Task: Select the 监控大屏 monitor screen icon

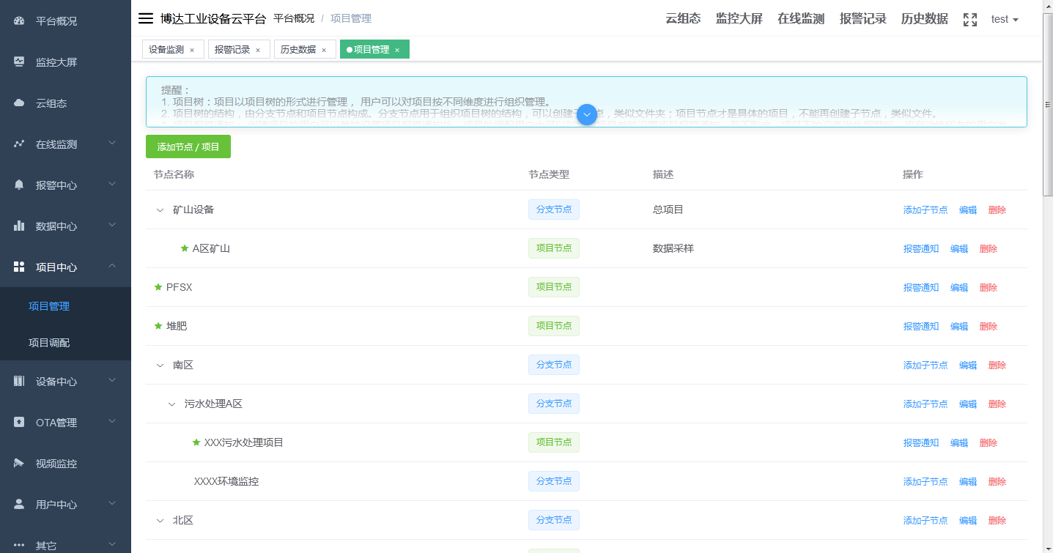Action: point(18,62)
